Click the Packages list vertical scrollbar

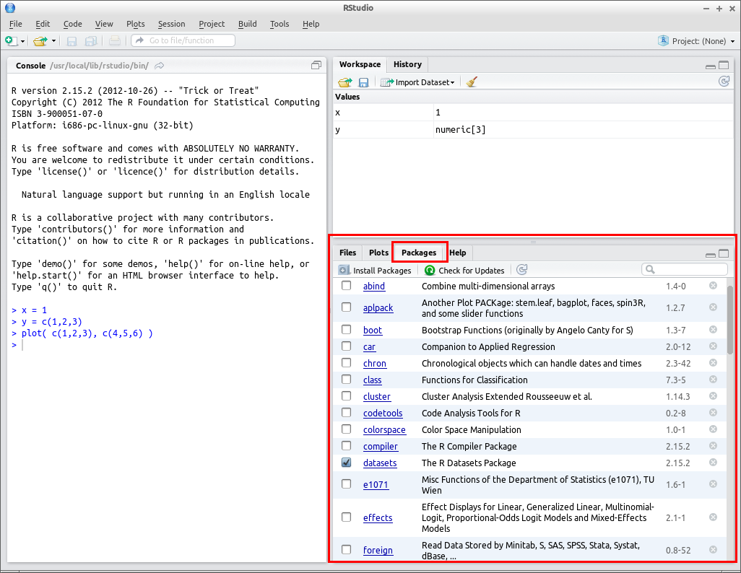click(x=731, y=319)
